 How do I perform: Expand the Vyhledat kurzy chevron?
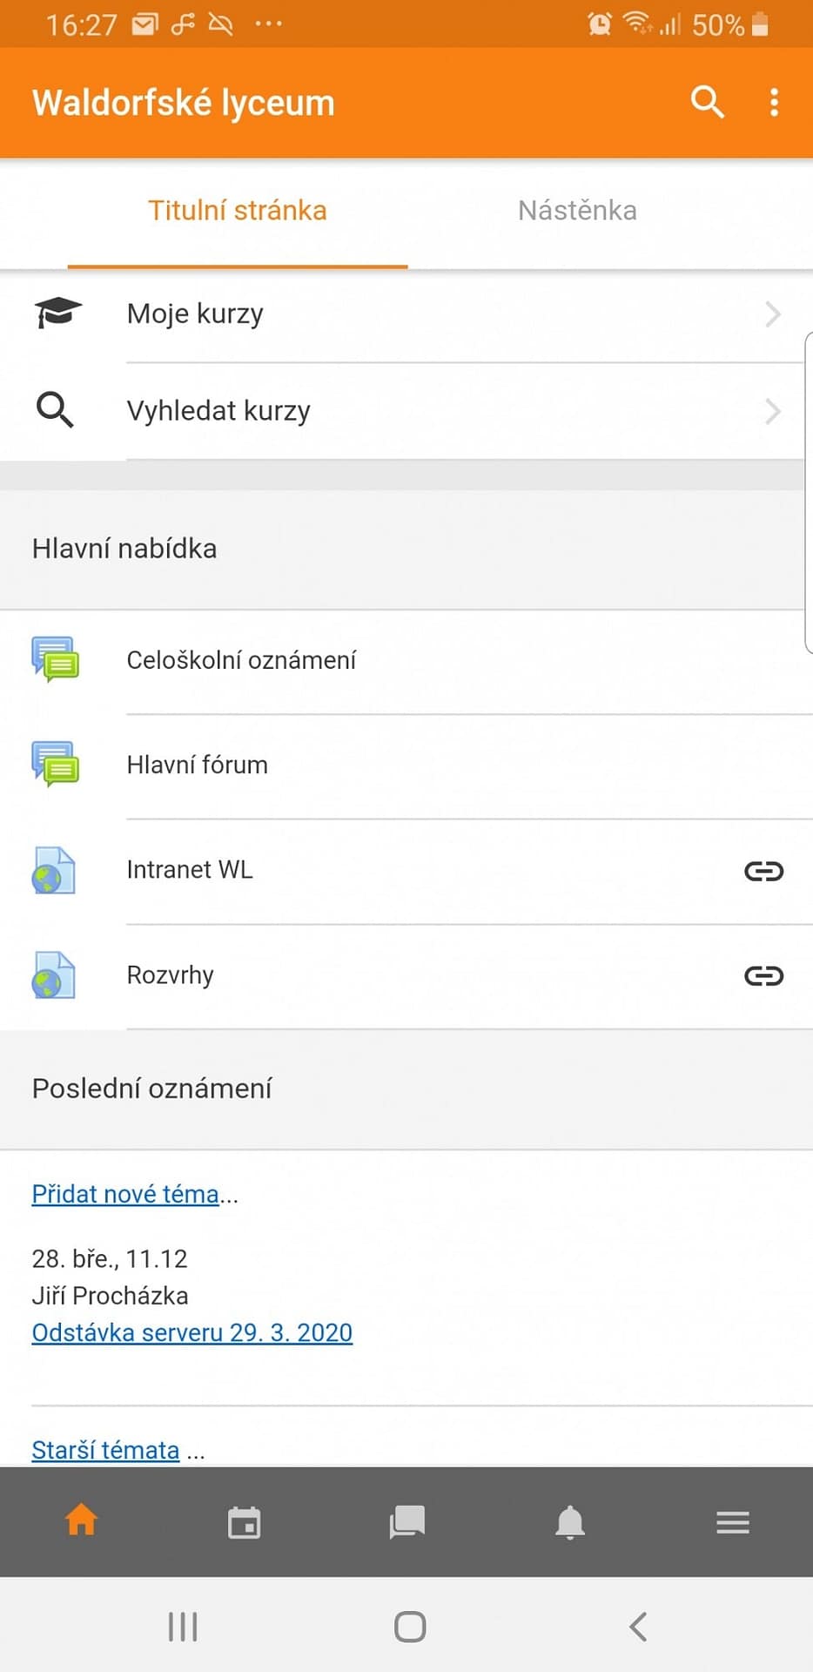(772, 411)
